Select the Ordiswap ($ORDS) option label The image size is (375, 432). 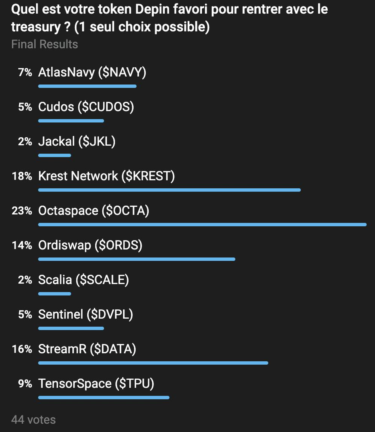pos(90,245)
